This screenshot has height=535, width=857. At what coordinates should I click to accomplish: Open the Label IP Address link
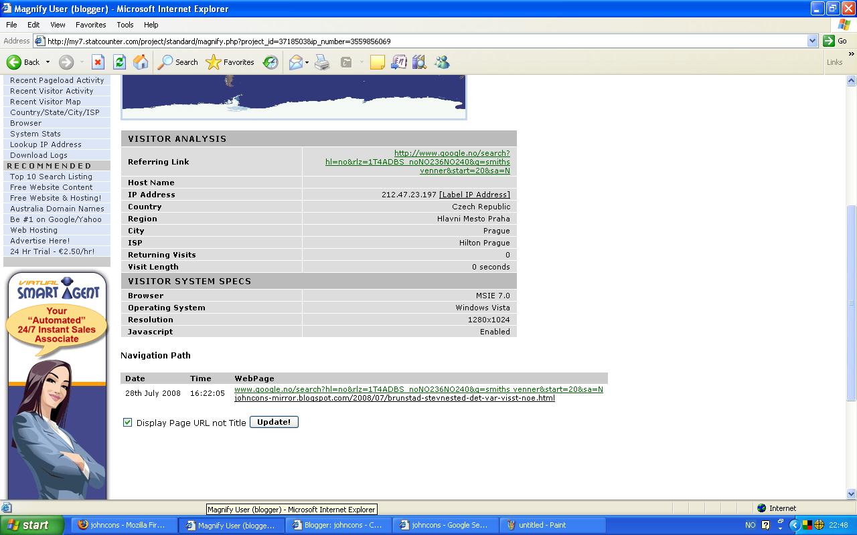475,195
